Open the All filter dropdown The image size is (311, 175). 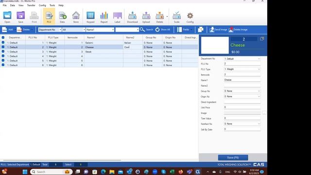point(73,30)
